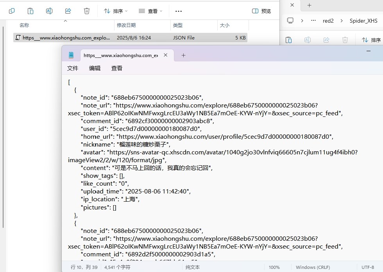
Task: Click the ip_location 上海 line
Action: pyautogui.click(x=110, y=199)
